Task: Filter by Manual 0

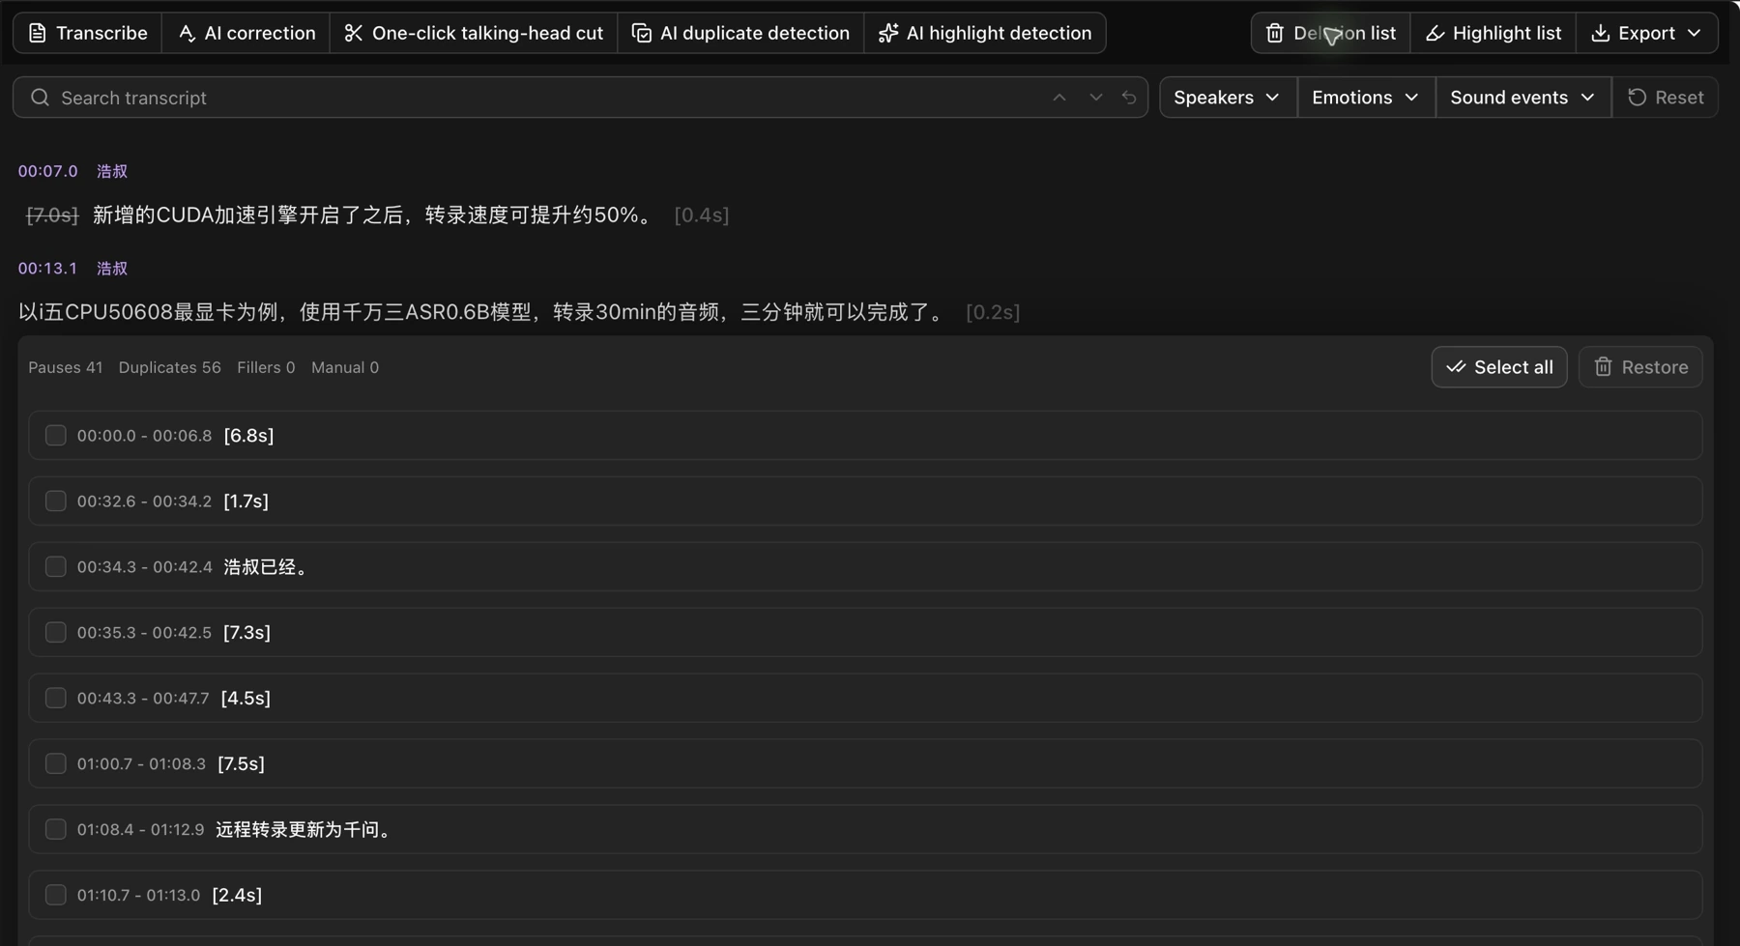Action: point(345,367)
